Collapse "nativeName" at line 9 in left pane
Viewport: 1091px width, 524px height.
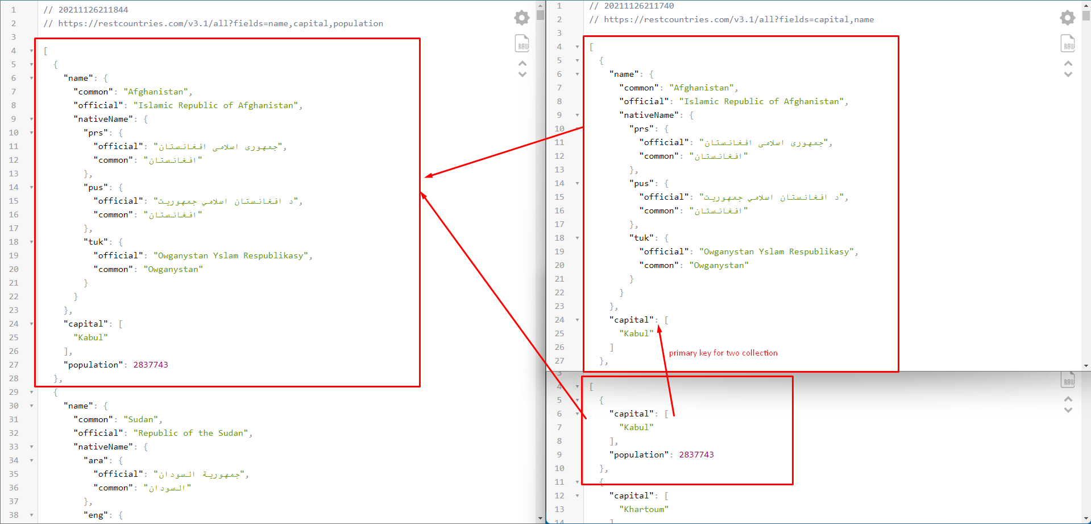click(x=31, y=119)
